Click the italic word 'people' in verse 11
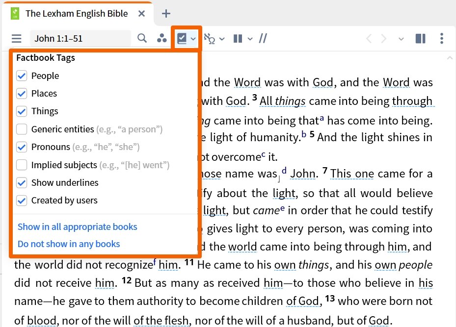This screenshot has width=456, height=327. tap(416, 265)
